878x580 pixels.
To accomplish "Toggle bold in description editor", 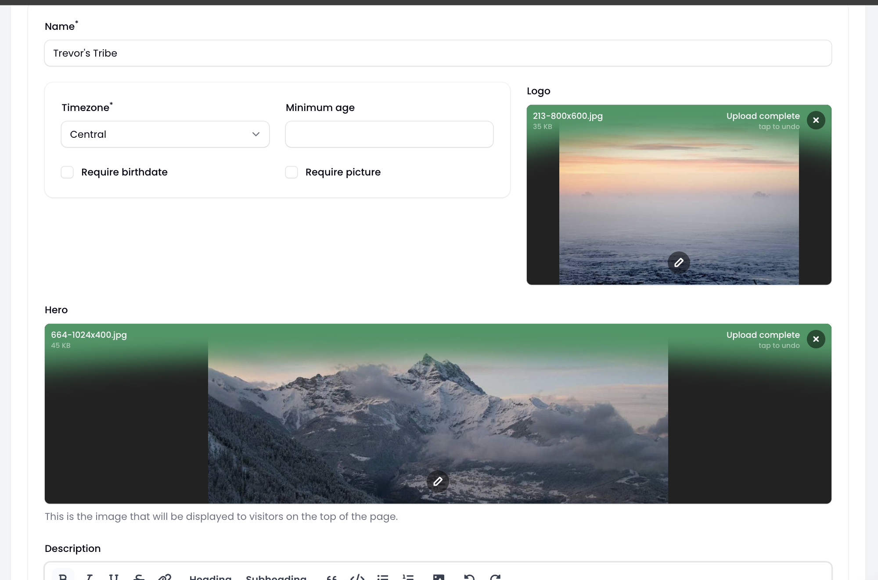I will (x=63, y=576).
